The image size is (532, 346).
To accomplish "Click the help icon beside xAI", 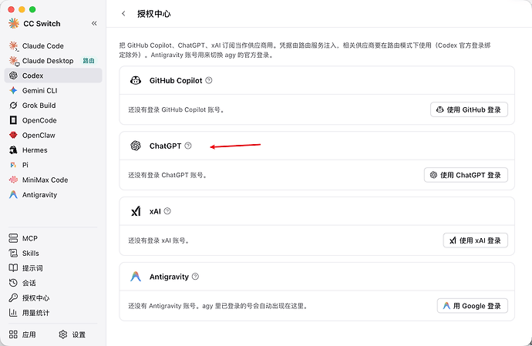I will tap(167, 211).
